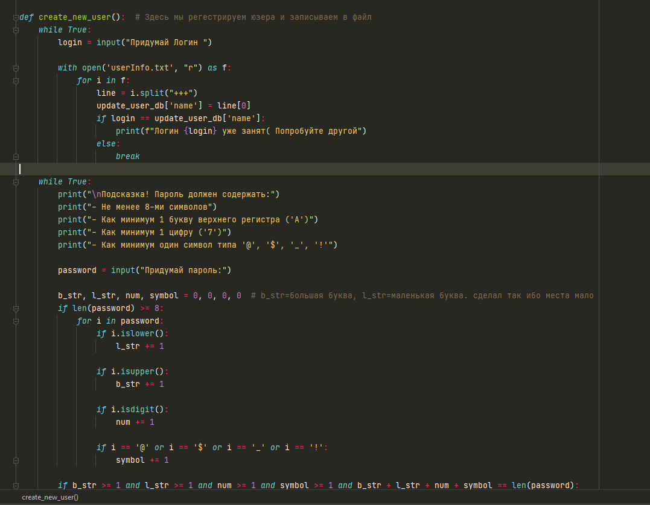
Task: Click the split("+++") call
Action: point(169,93)
